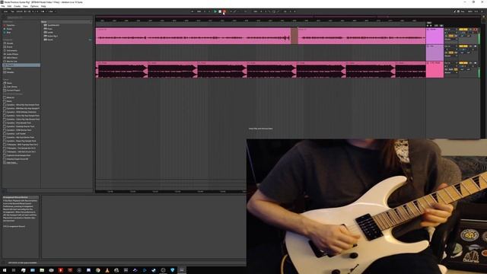Open VLC cone icon on the taskbar

(107, 270)
